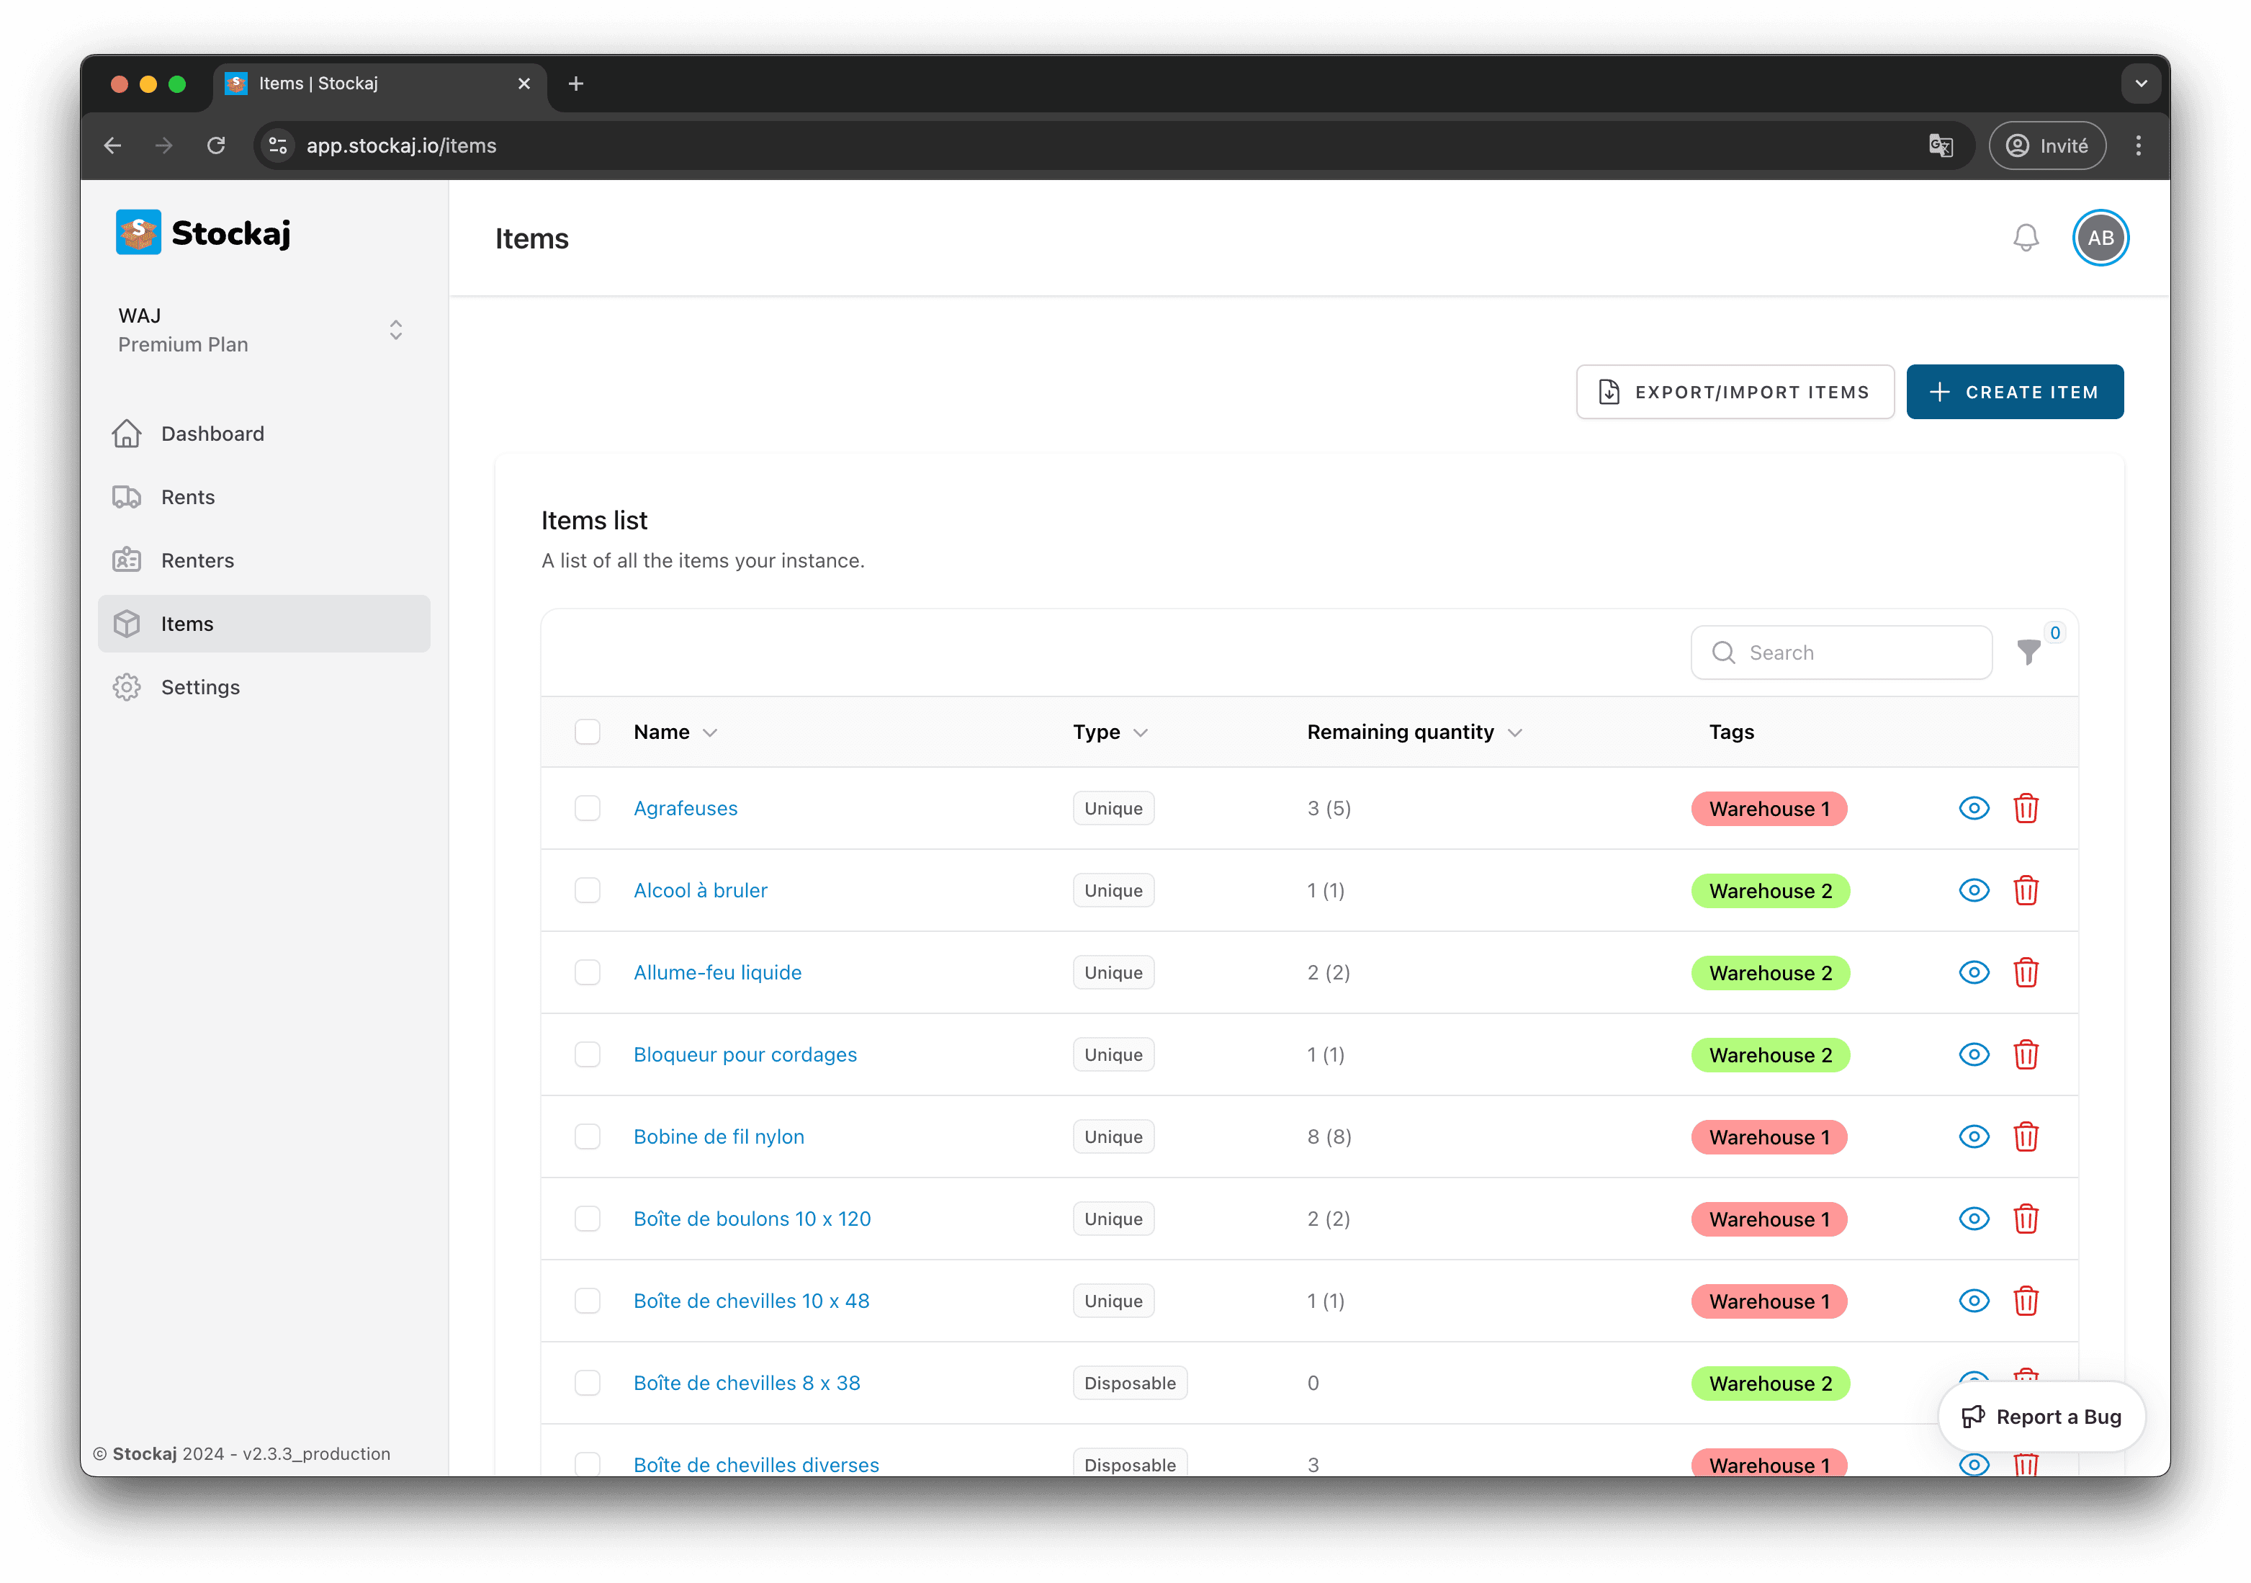The width and height of the screenshot is (2251, 1583).
Task: Tick the checkbox next to Allume-feu liquide
Action: click(x=588, y=973)
